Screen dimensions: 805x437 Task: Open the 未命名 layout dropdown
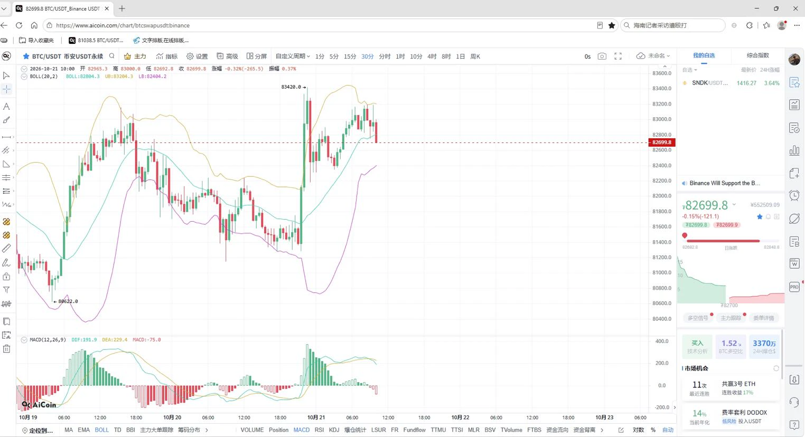click(654, 56)
